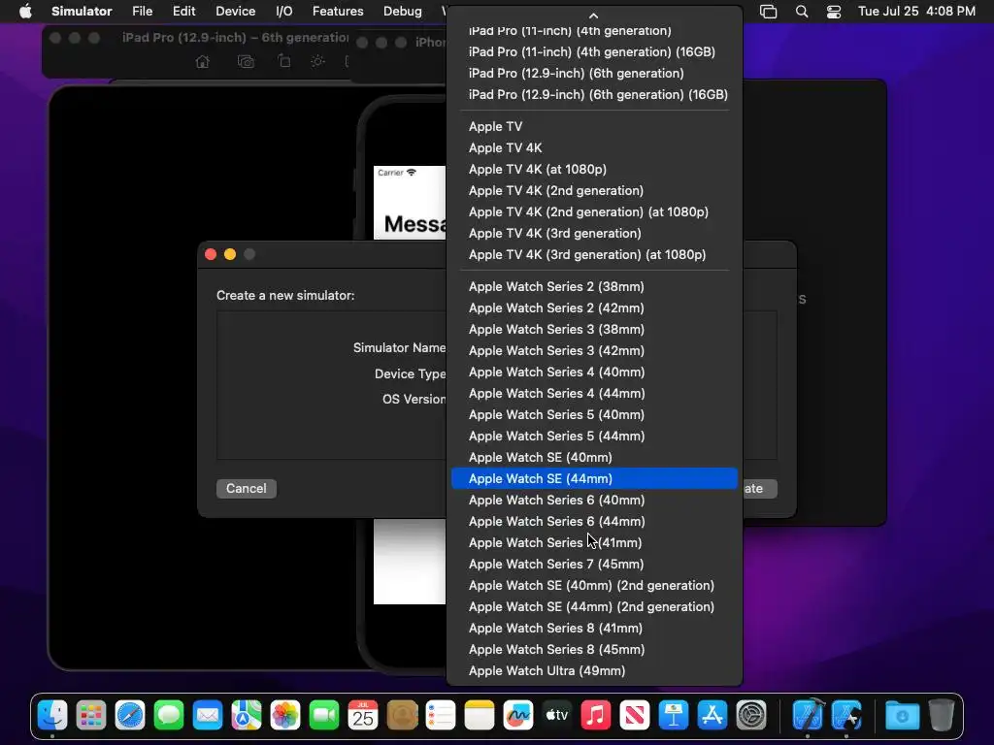Pick Apple Watch Series 7 (45mm)
Image resolution: width=994 pixels, height=745 pixels.
point(595,564)
